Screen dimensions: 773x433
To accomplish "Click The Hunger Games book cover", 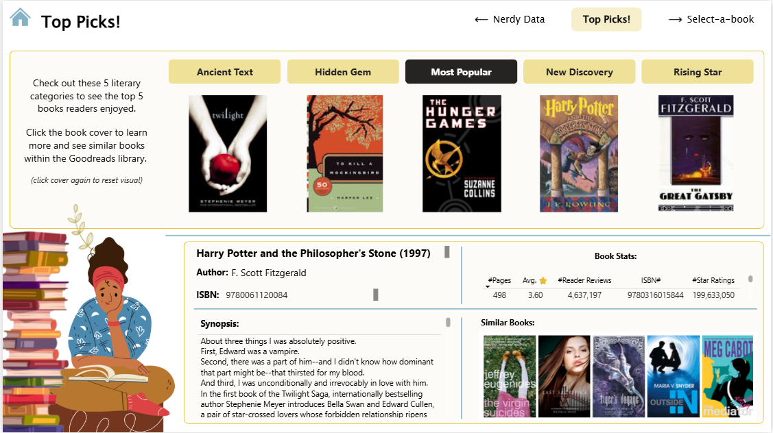I will click(462, 153).
